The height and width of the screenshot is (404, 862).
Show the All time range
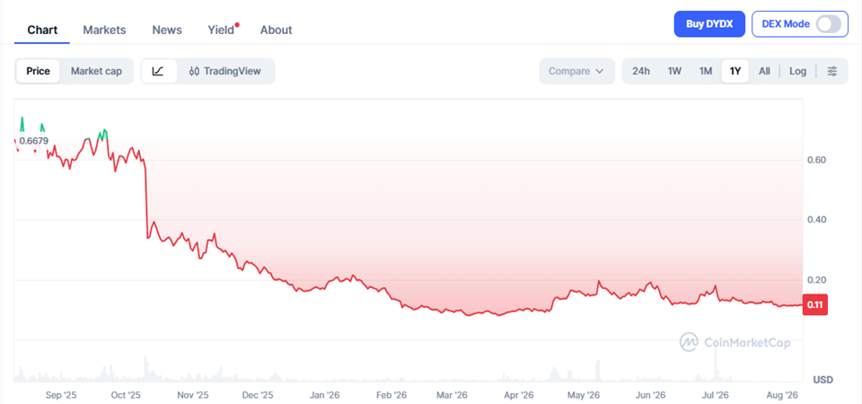point(764,71)
